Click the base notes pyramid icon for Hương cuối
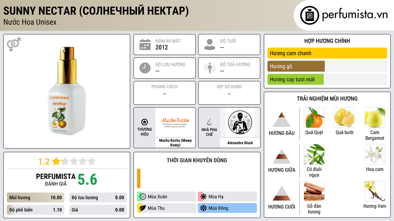Screen dimensions: 394x221 pyautogui.click(x=282, y=193)
